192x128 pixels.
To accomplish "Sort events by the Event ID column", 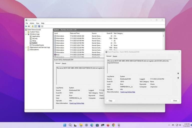I will [x=109, y=33].
